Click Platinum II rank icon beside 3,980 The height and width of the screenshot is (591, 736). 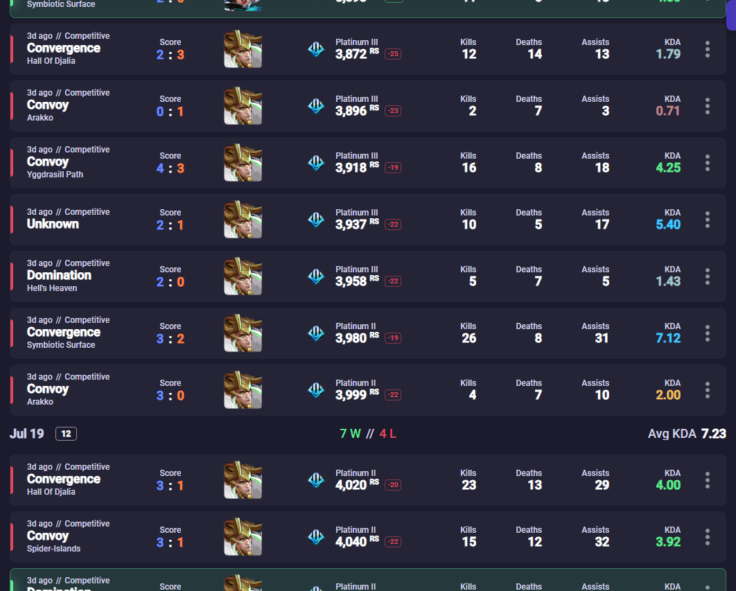[316, 333]
